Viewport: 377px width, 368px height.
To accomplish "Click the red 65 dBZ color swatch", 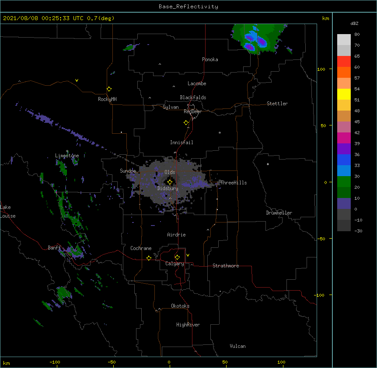I will pos(344,61).
